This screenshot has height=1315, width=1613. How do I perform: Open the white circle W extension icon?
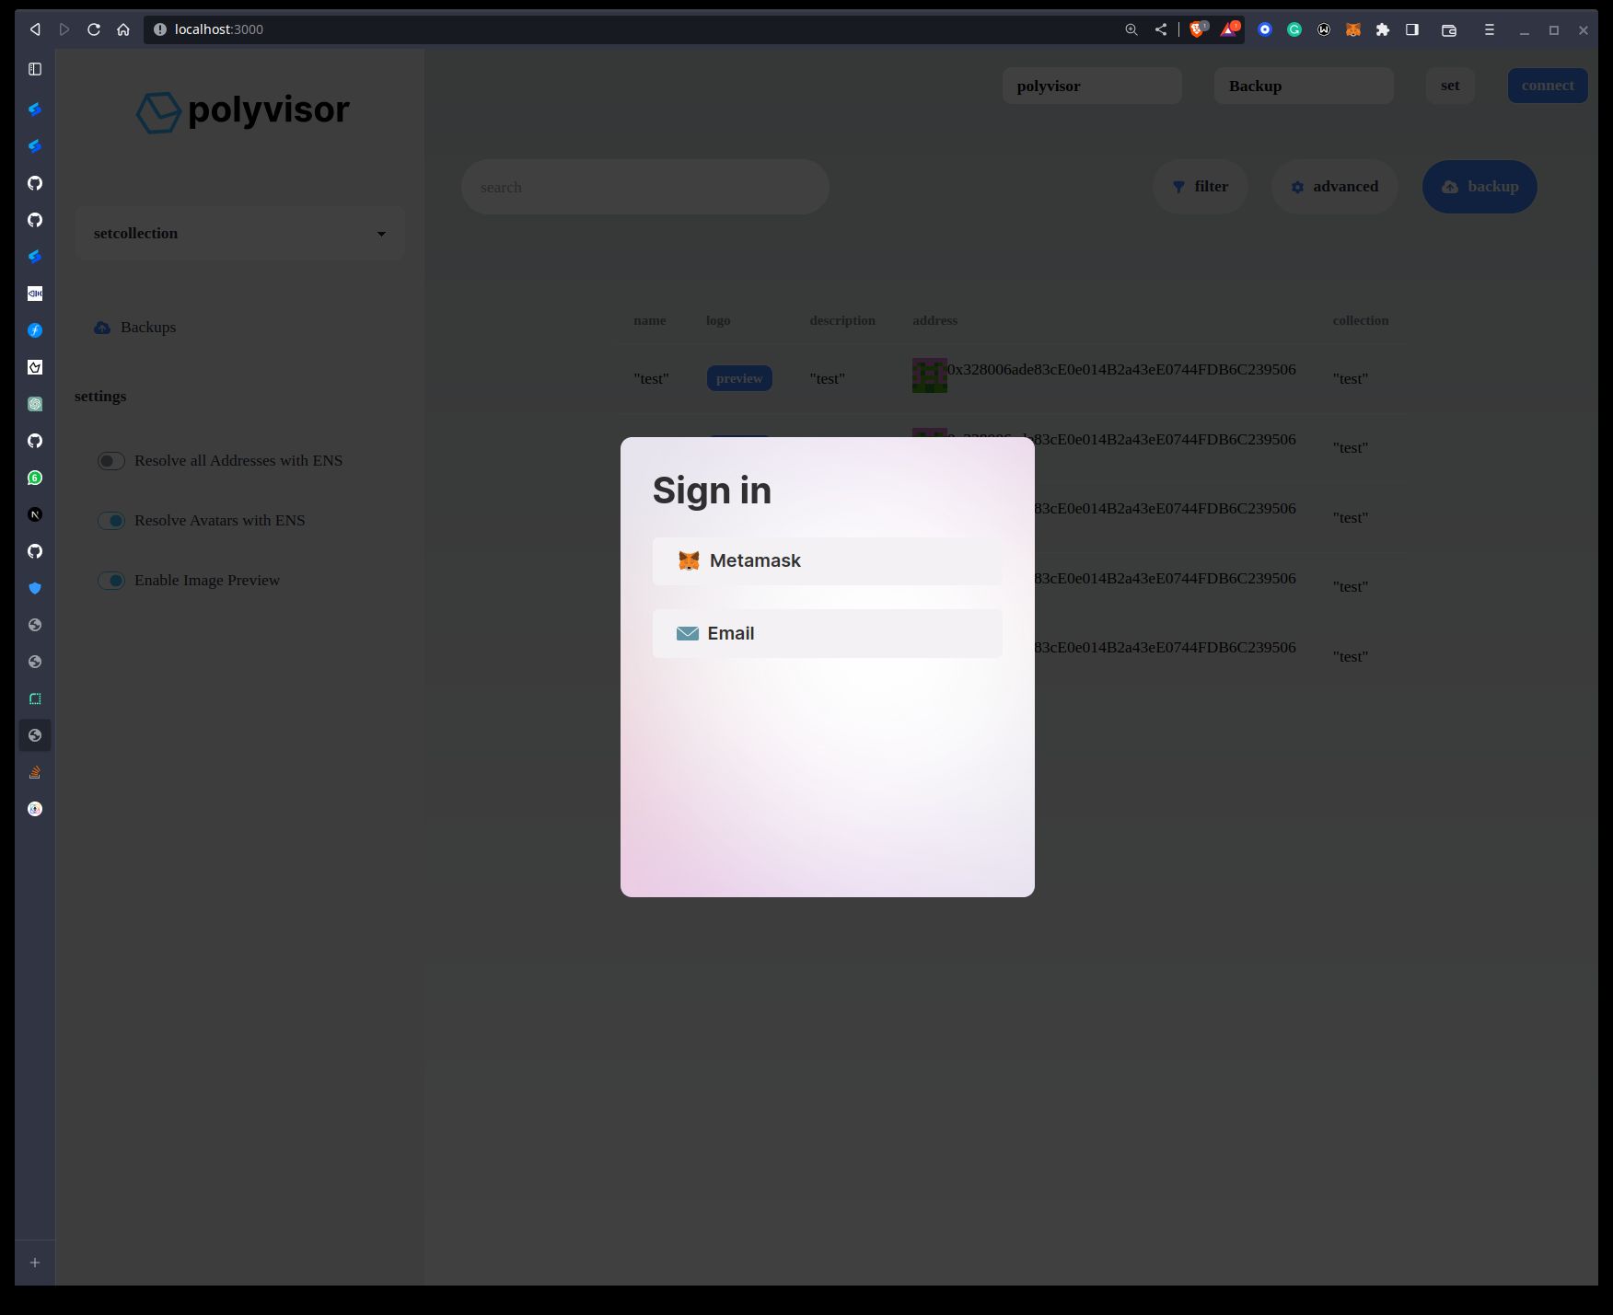(x=1324, y=29)
